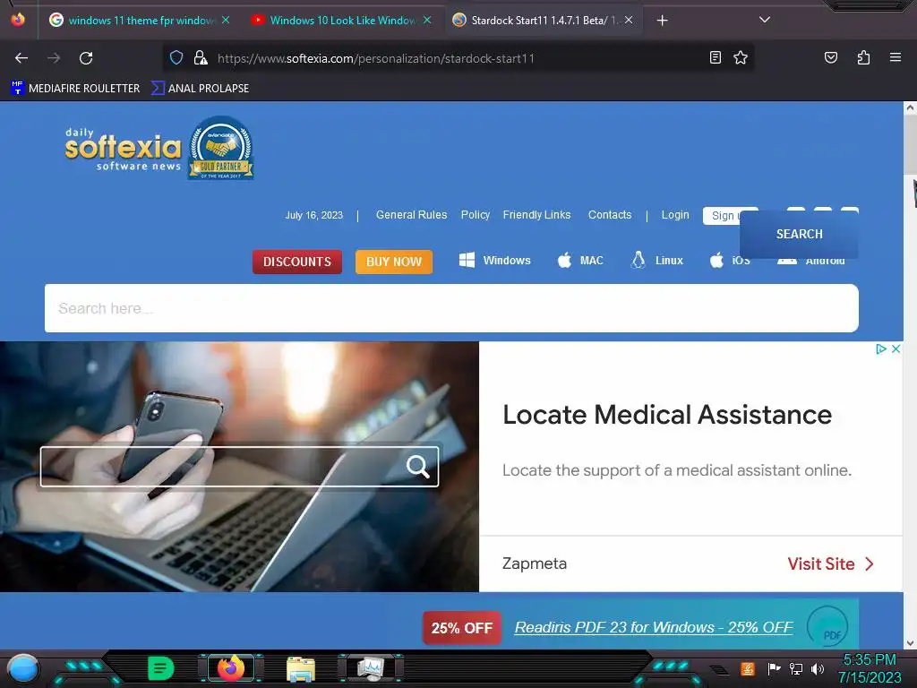Click the 25% OFF red badge
This screenshot has height=688, width=917.
click(462, 628)
